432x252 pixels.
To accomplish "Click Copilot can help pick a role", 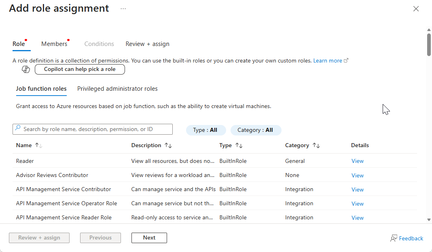I will (80, 69).
